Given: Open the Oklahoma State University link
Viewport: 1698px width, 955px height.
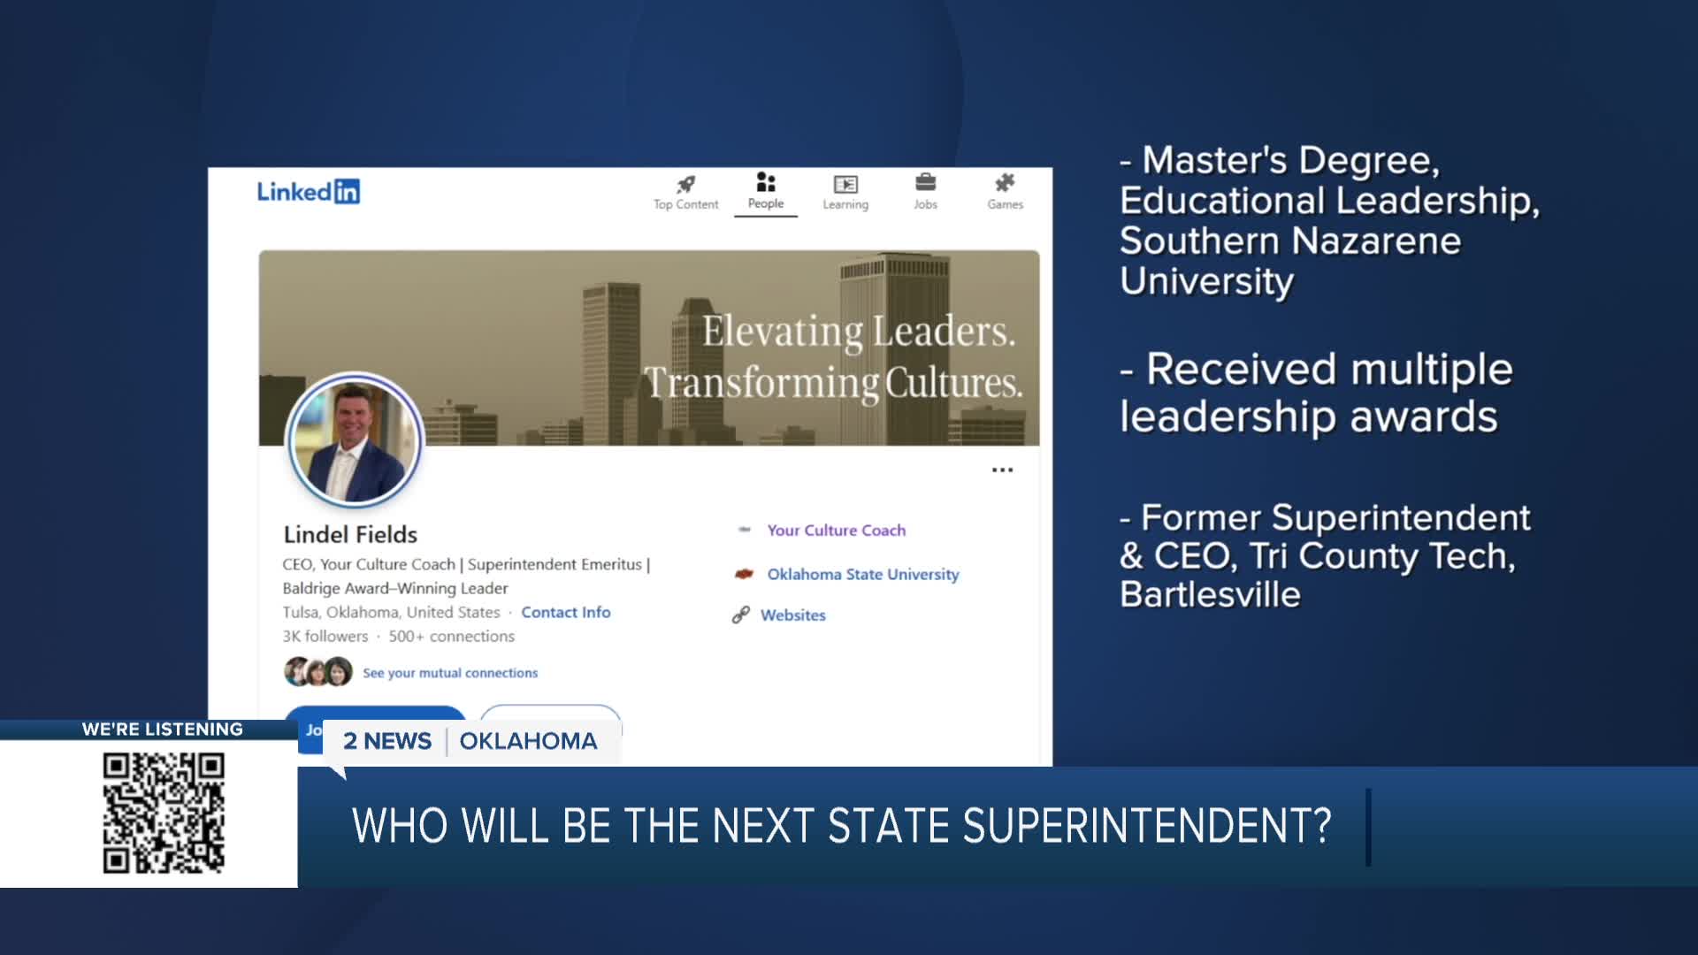Looking at the screenshot, I should click(x=862, y=574).
